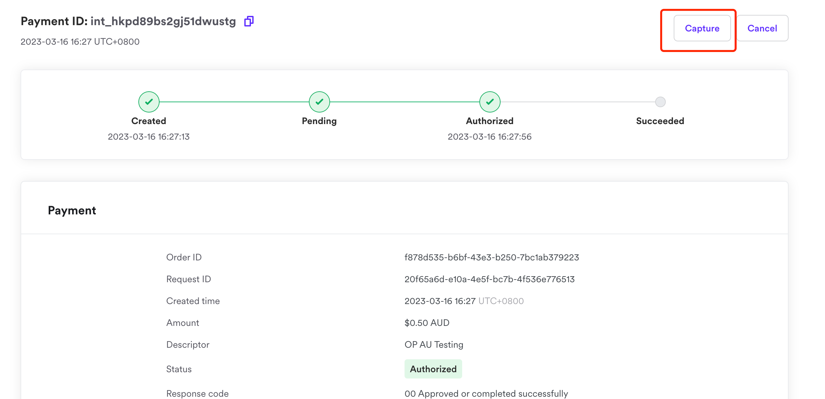Click the green Authorized status badge

pos(433,369)
